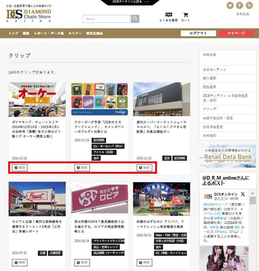
Task: Focus the Search text field
Action: coord(106,19)
